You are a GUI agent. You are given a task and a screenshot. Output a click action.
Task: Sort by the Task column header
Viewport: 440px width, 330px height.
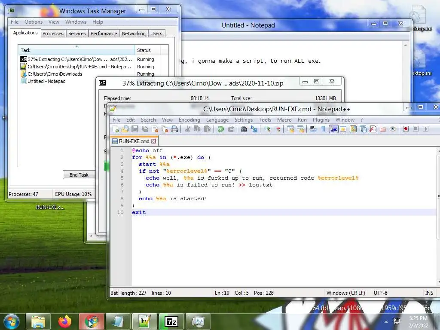click(76, 50)
